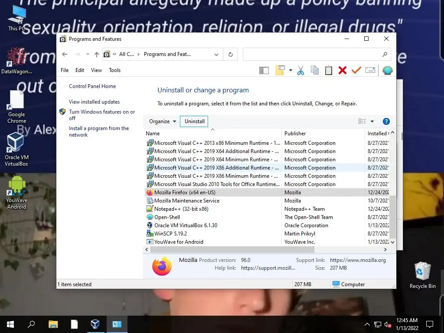Click the orange checkmark Properties toolbar icon
444x333 pixels.
pos(356,70)
